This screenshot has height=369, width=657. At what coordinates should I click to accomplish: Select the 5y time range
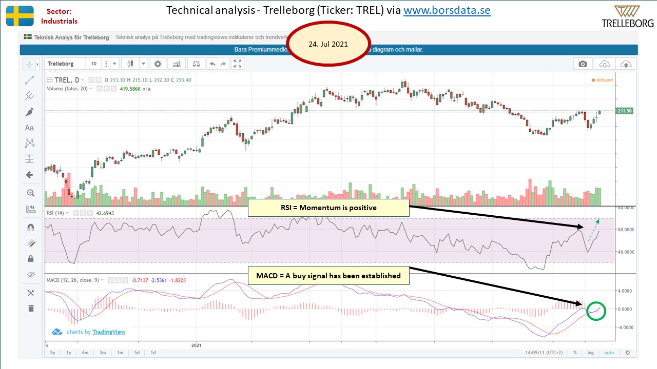coord(53,353)
